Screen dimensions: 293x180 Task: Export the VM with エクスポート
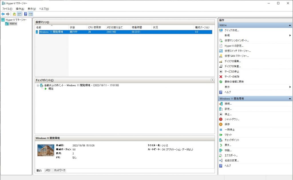pos(231,155)
